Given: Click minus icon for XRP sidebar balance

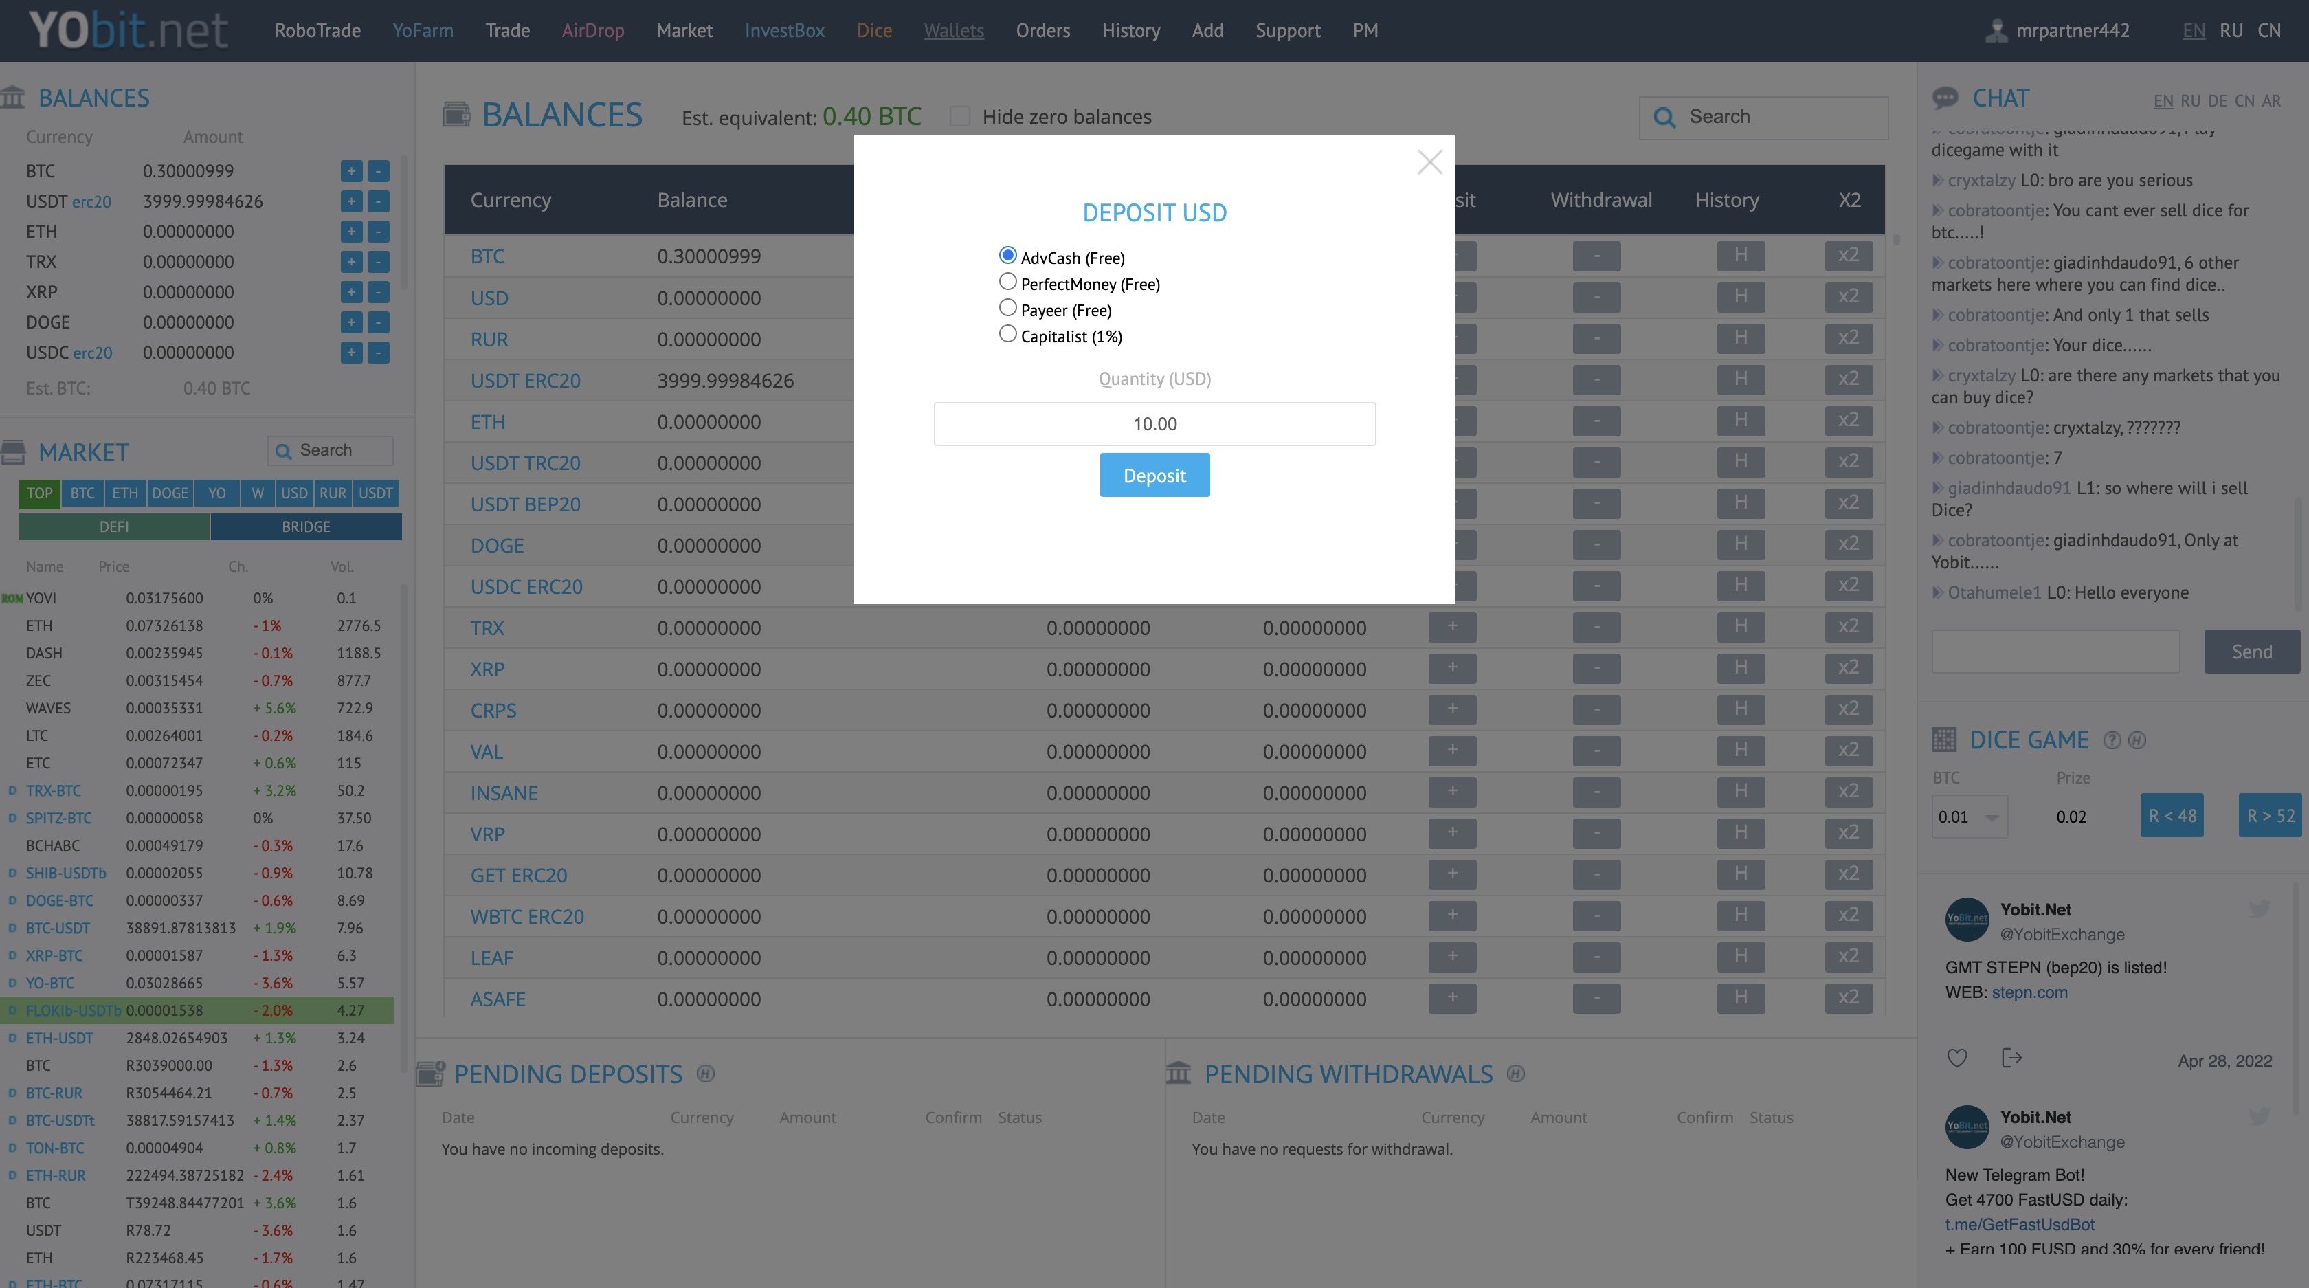Looking at the screenshot, I should [x=378, y=292].
